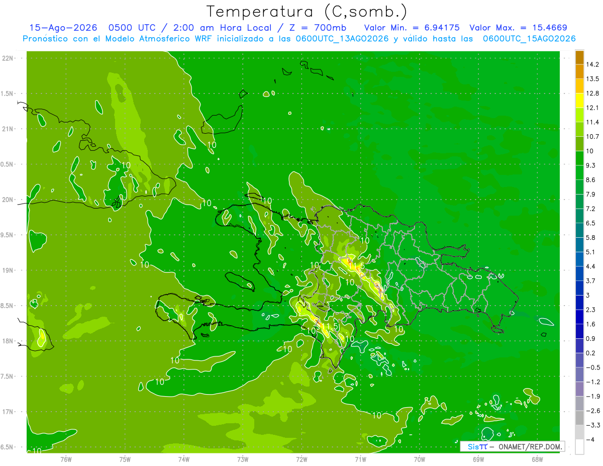Click the "68W" longitude label
The height and width of the screenshot is (466, 603).
tap(537, 459)
